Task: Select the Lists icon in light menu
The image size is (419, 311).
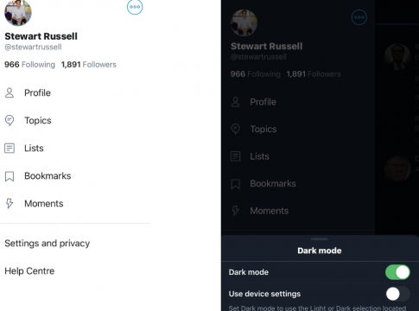Action: pyautogui.click(x=10, y=148)
